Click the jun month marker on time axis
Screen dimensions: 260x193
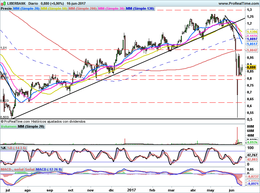(232, 190)
